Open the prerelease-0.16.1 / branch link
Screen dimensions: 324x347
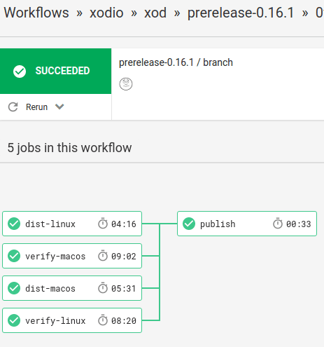coord(176,62)
